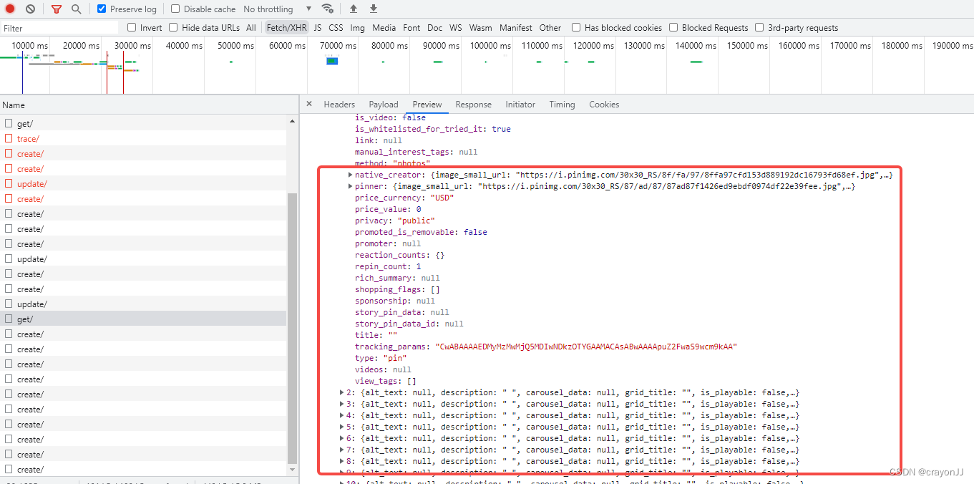Image resolution: width=974 pixels, height=484 pixels.
Task: Expand array item 8 in preview
Action: click(341, 461)
